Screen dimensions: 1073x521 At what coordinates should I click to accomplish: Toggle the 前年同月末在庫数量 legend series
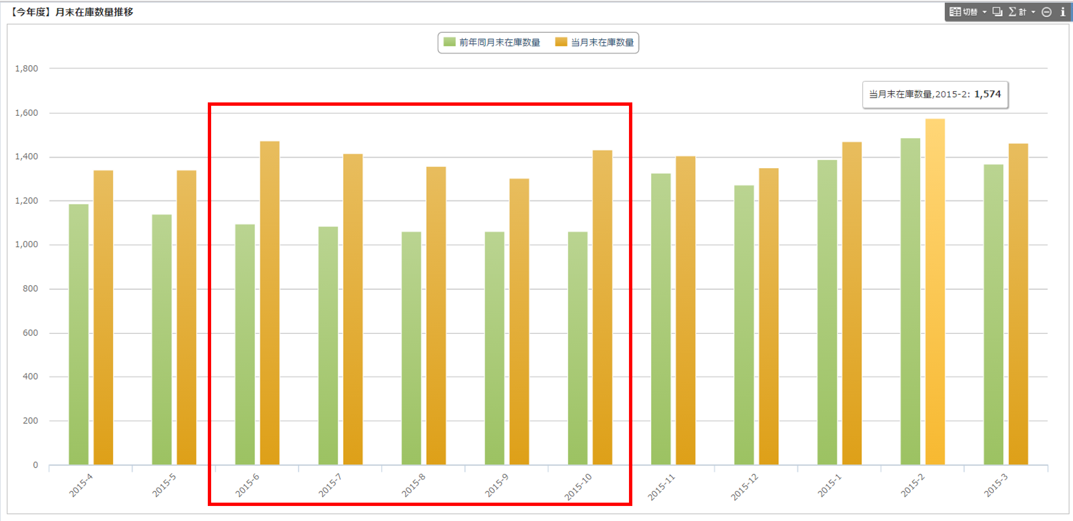pyautogui.click(x=492, y=42)
